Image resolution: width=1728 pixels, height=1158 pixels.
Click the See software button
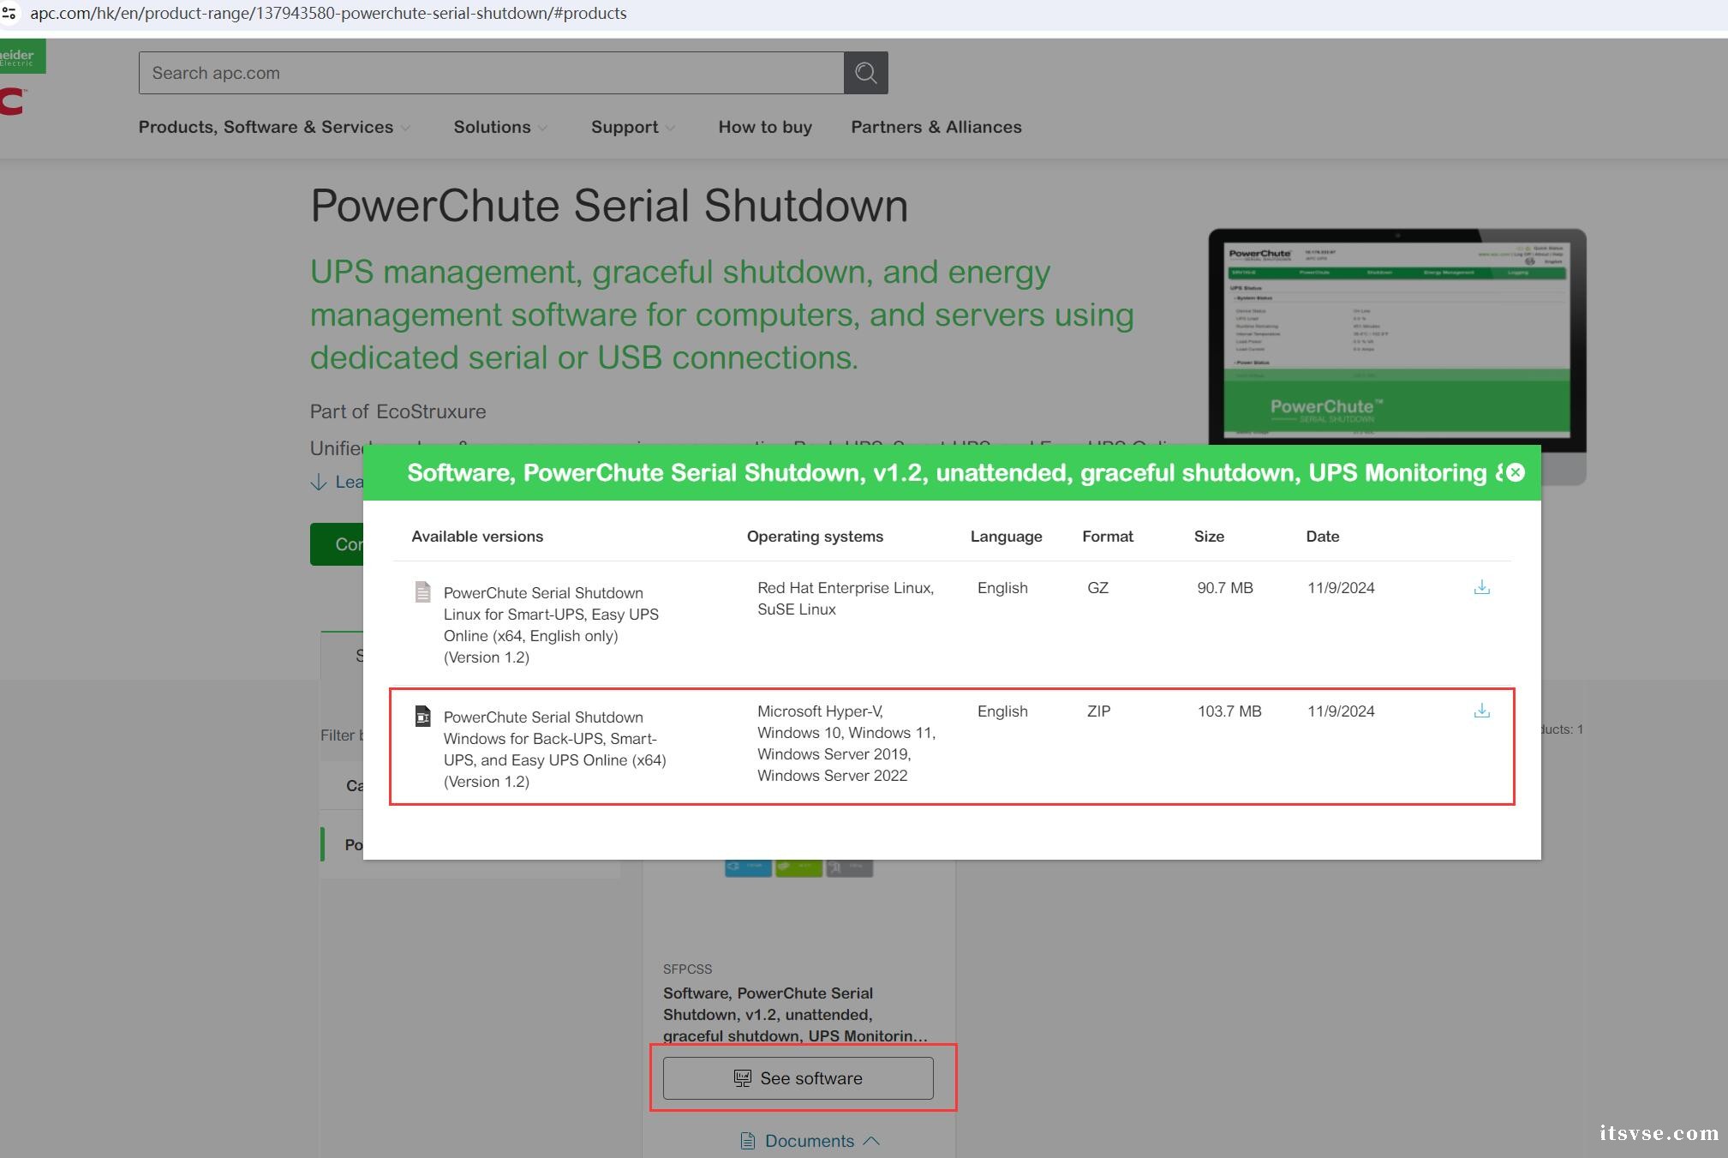click(x=798, y=1078)
